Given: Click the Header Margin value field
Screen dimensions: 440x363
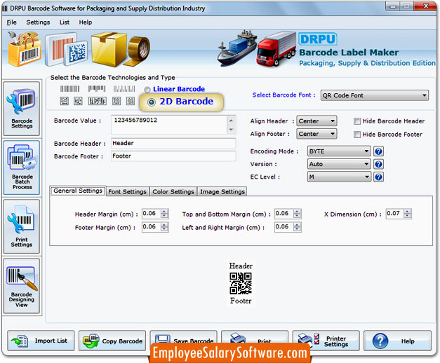Looking at the screenshot, I should [x=152, y=214].
